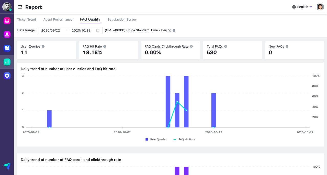Image resolution: width=327 pixels, height=175 pixels.
Task: Switch to the Agent Performance tab
Action: [58, 20]
